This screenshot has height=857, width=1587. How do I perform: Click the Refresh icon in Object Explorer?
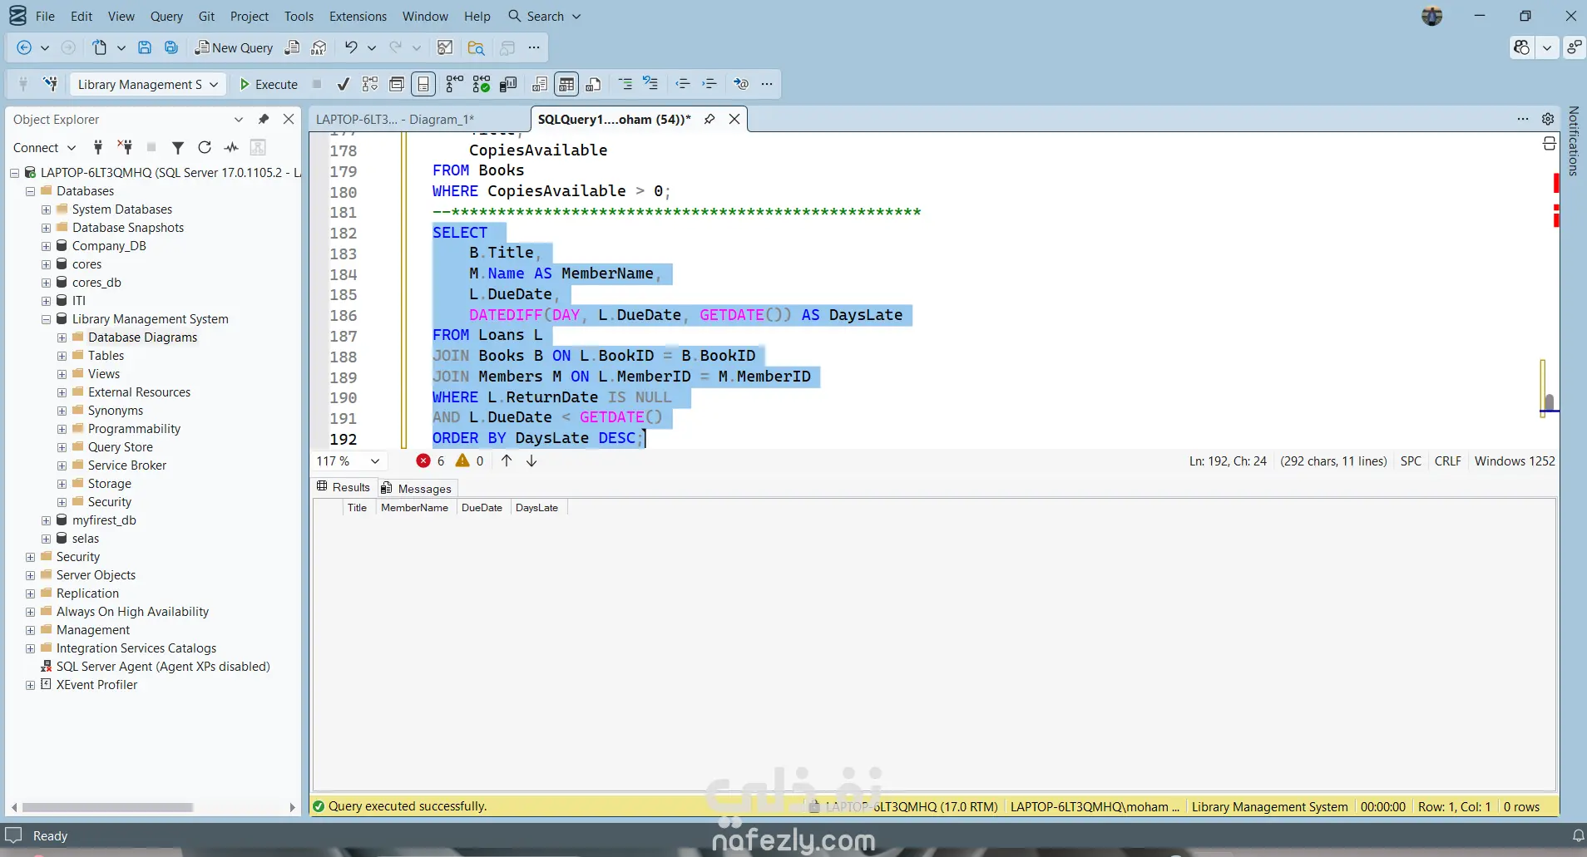pyautogui.click(x=205, y=147)
